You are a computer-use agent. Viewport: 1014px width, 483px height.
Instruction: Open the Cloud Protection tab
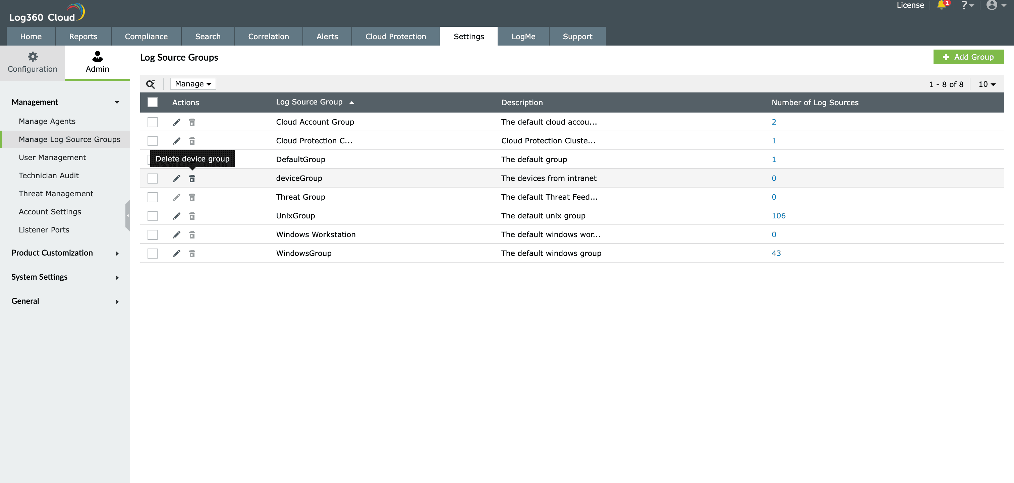[395, 37]
